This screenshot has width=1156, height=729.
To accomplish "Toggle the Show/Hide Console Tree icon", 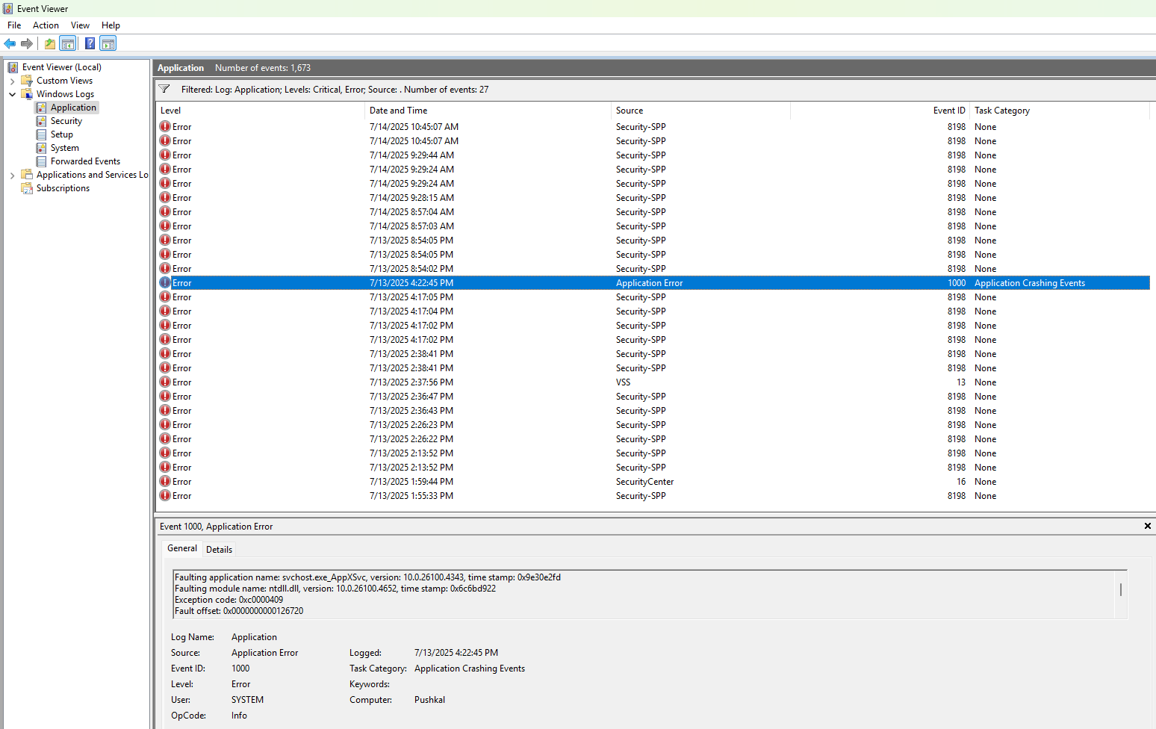I will tap(68, 43).
